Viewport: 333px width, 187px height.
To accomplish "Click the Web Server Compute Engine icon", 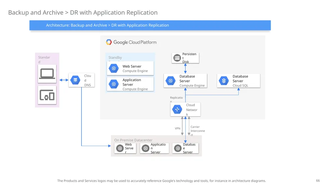I will pyautogui.click(x=113, y=68).
